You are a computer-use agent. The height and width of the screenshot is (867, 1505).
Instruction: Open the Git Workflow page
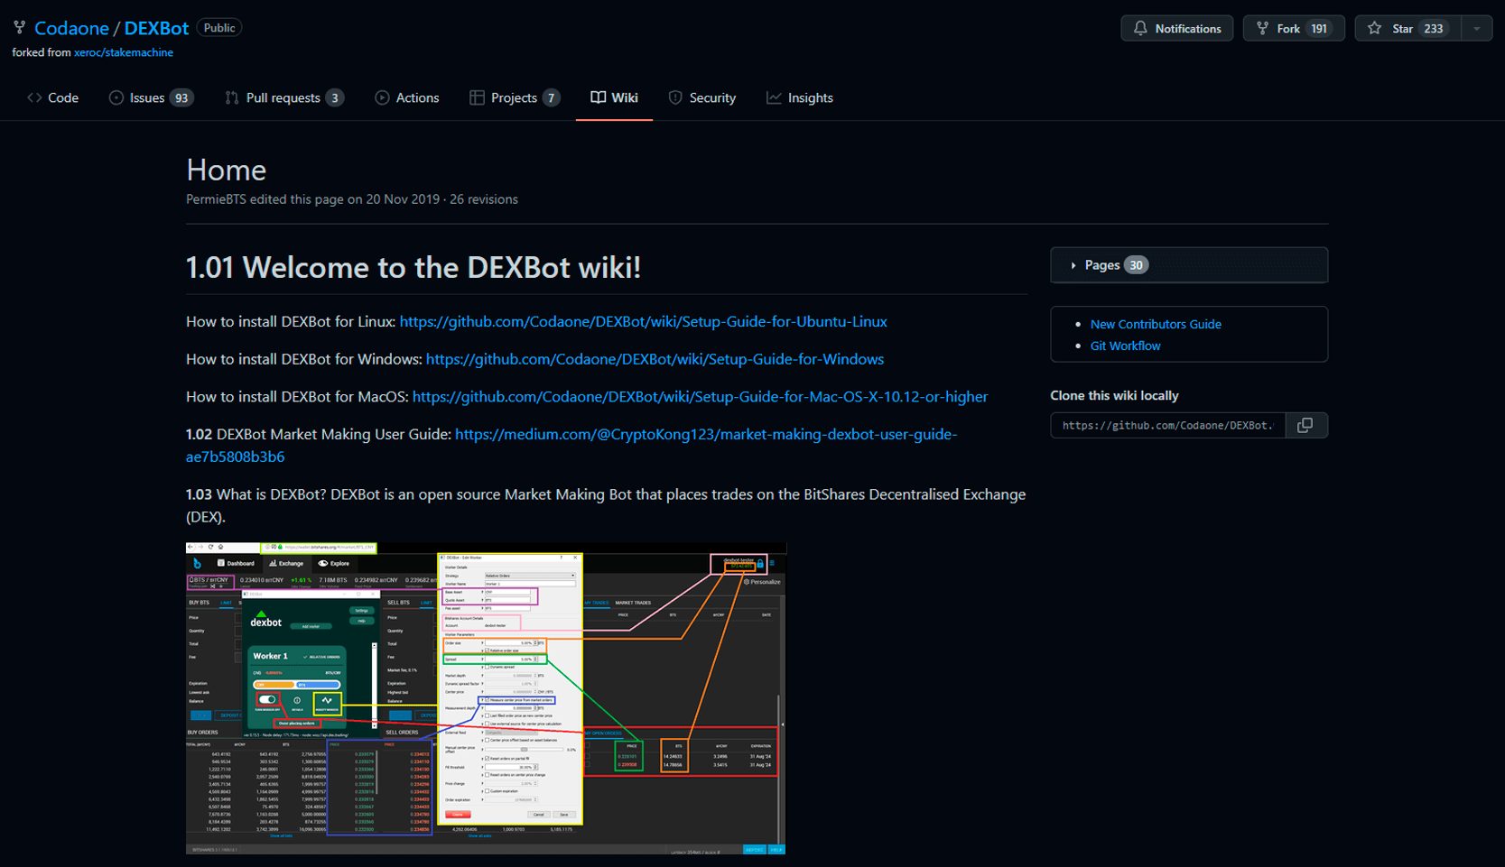(x=1125, y=346)
